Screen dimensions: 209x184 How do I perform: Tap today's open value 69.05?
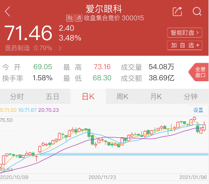(43, 67)
